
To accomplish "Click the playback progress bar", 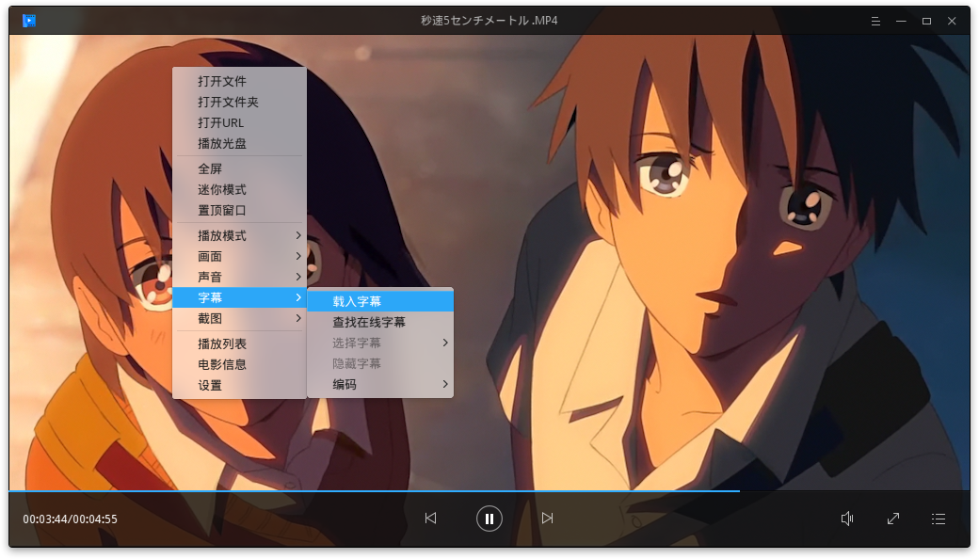I will tap(489, 491).
